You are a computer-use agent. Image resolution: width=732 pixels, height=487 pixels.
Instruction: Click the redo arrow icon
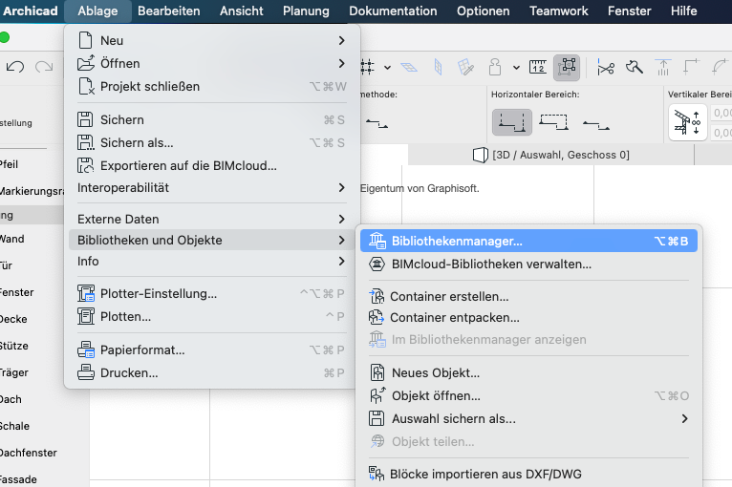click(44, 67)
